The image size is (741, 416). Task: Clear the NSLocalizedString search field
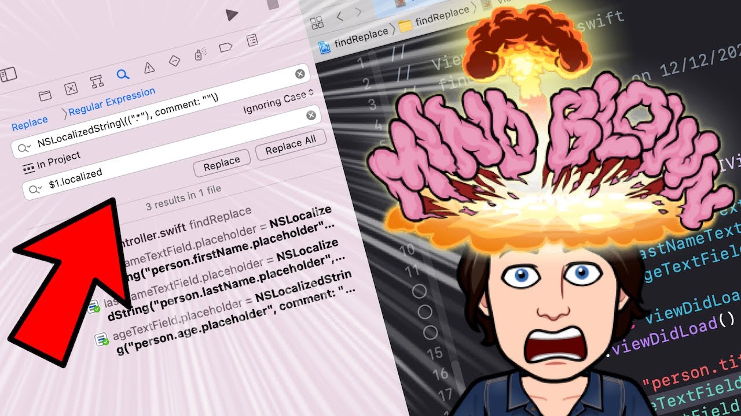point(300,73)
